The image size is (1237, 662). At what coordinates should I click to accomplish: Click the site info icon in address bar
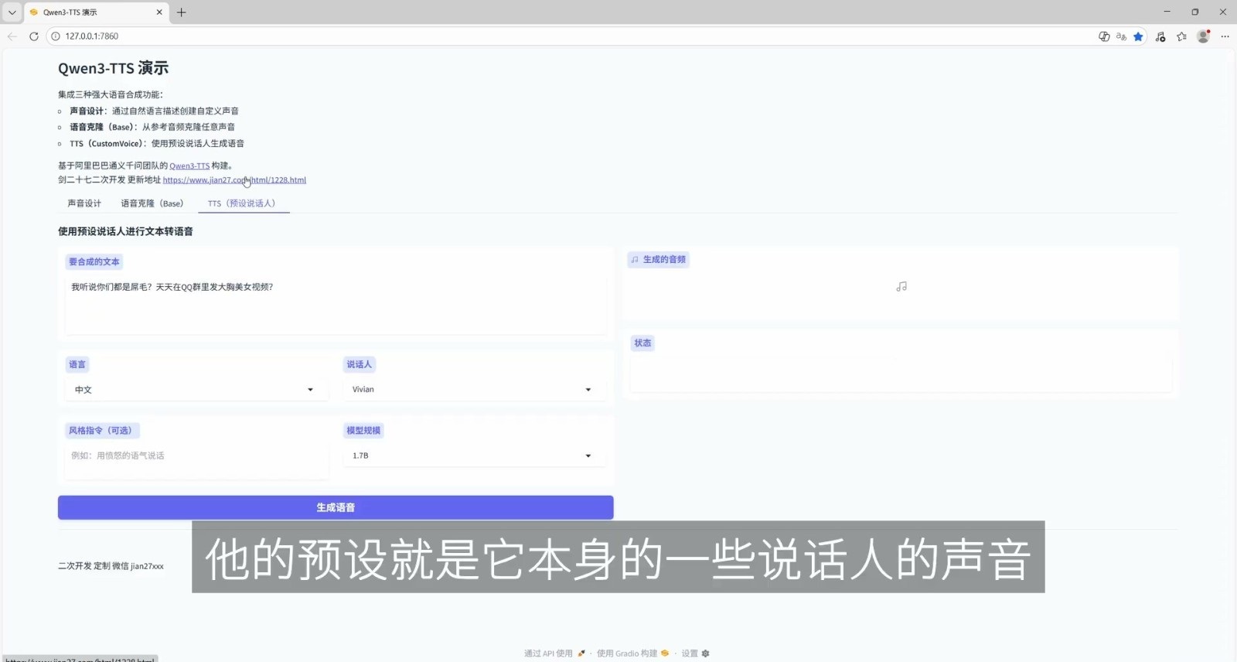tap(56, 36)
